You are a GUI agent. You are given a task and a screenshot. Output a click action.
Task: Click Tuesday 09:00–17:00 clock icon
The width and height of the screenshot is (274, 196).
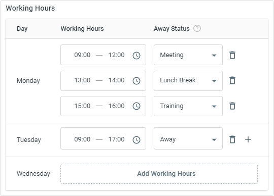[136, 140]
